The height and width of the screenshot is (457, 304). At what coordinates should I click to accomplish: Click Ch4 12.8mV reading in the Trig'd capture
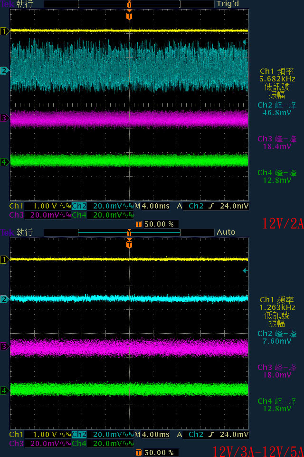[277, 180]
